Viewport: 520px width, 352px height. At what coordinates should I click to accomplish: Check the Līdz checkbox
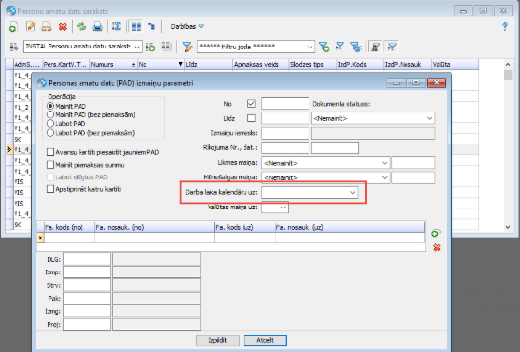click(251, 118)
